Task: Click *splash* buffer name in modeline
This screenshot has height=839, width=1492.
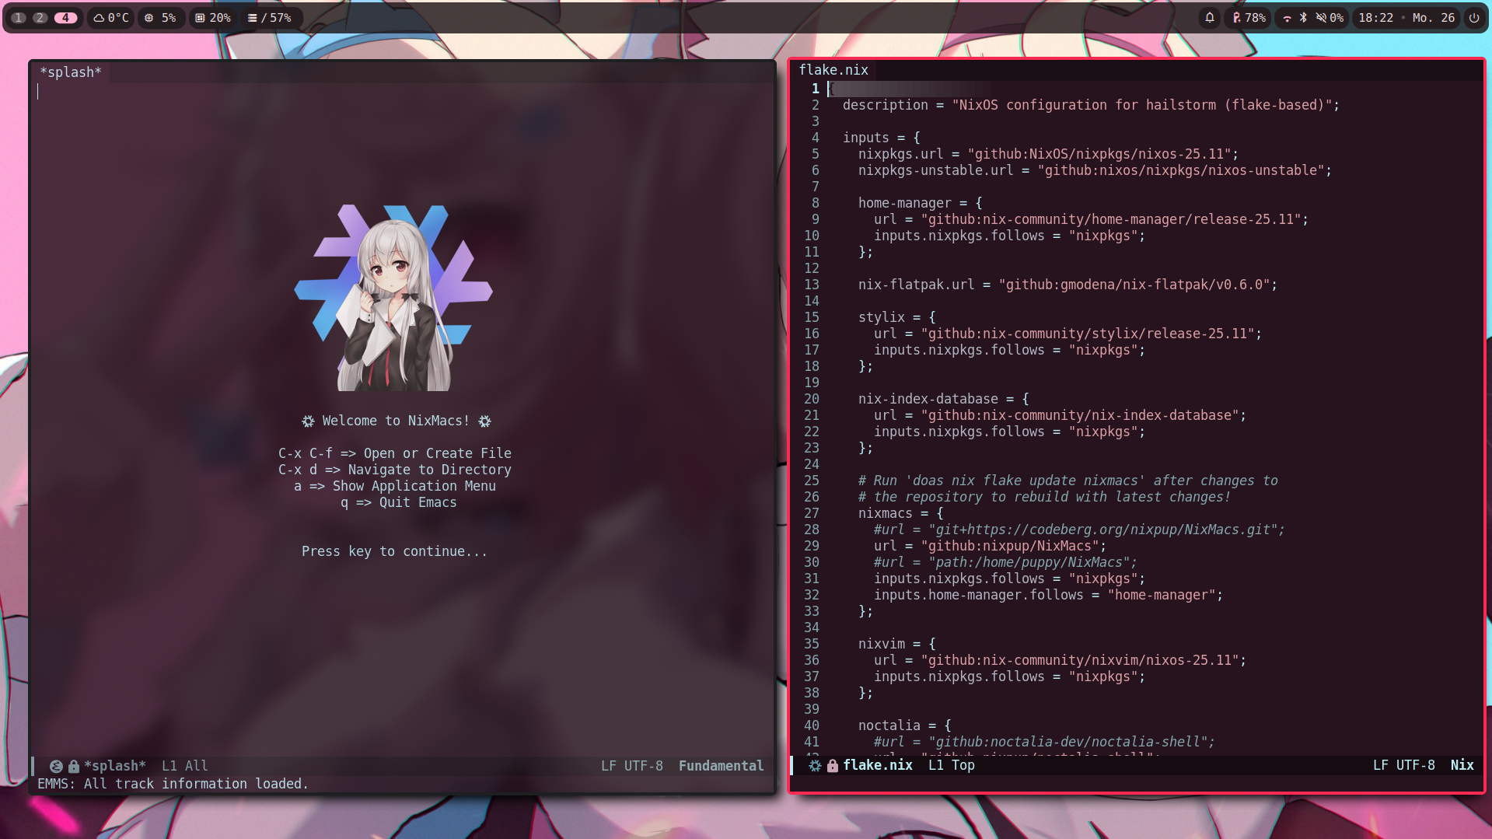Action: tap(115, 765)
